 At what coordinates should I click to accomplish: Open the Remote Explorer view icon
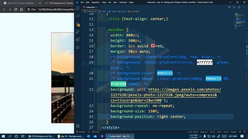tap(77, 47)
